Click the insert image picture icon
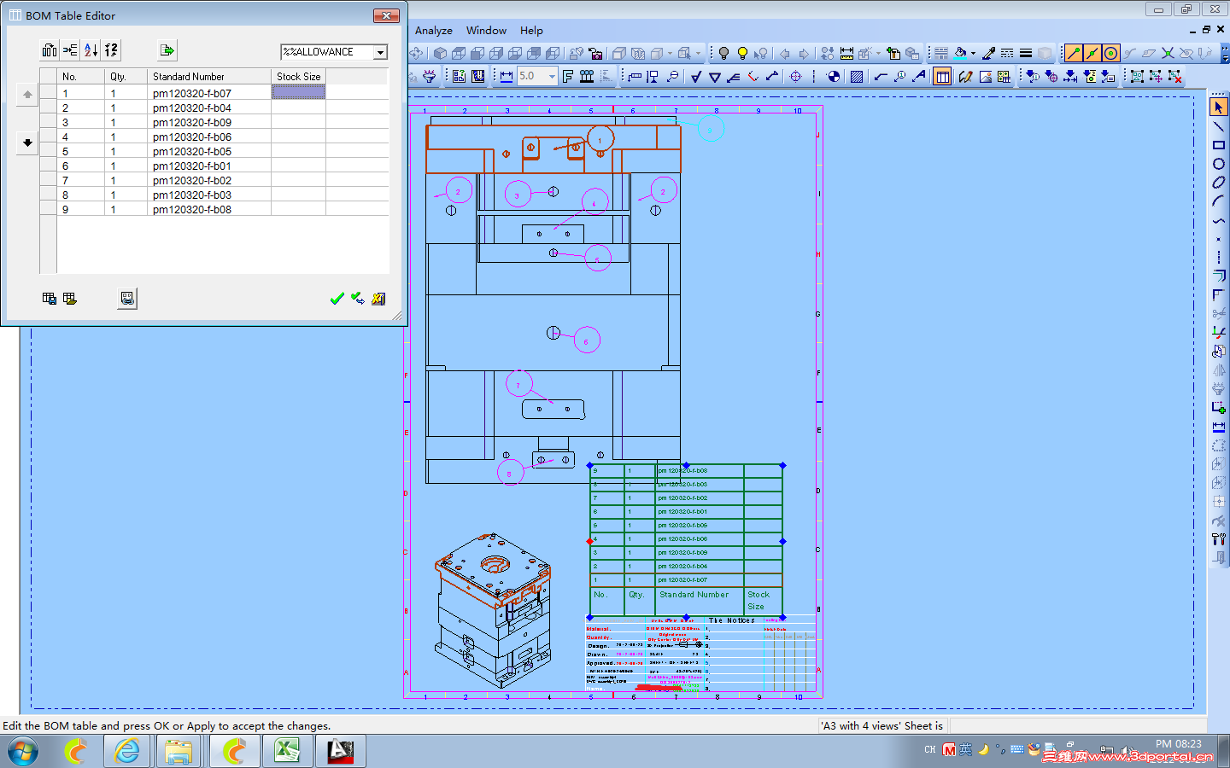Screen dimensions: 1230x768 point(986,76)
